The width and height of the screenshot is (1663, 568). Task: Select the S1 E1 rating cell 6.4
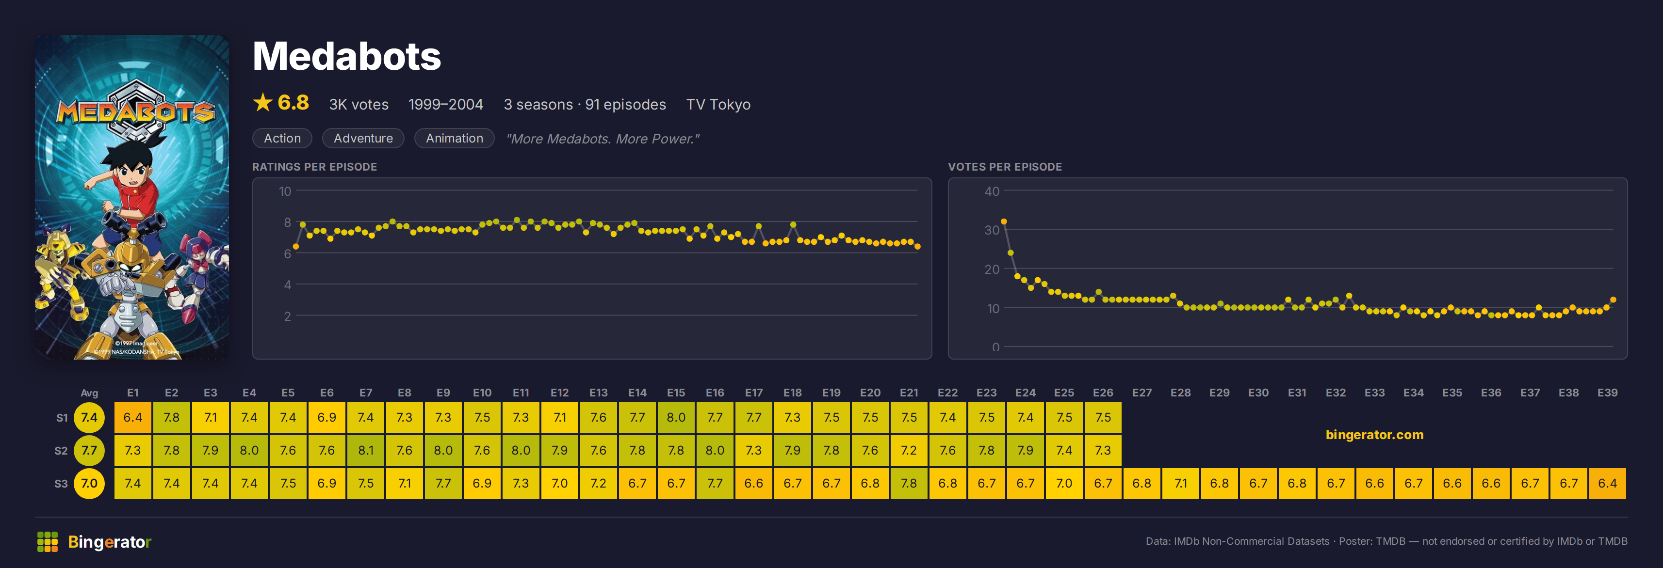click(133, 417)
